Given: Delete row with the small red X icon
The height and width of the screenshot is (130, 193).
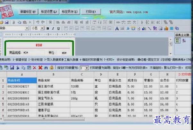Looking at the screenshot, I should [35, 68].
